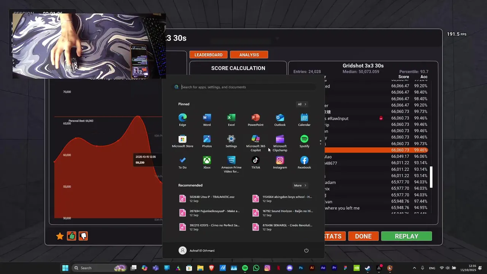Image resolution: width=487 pixels, height=274 pixels.
Task: Click the DONE button
Action: (363, 236)
